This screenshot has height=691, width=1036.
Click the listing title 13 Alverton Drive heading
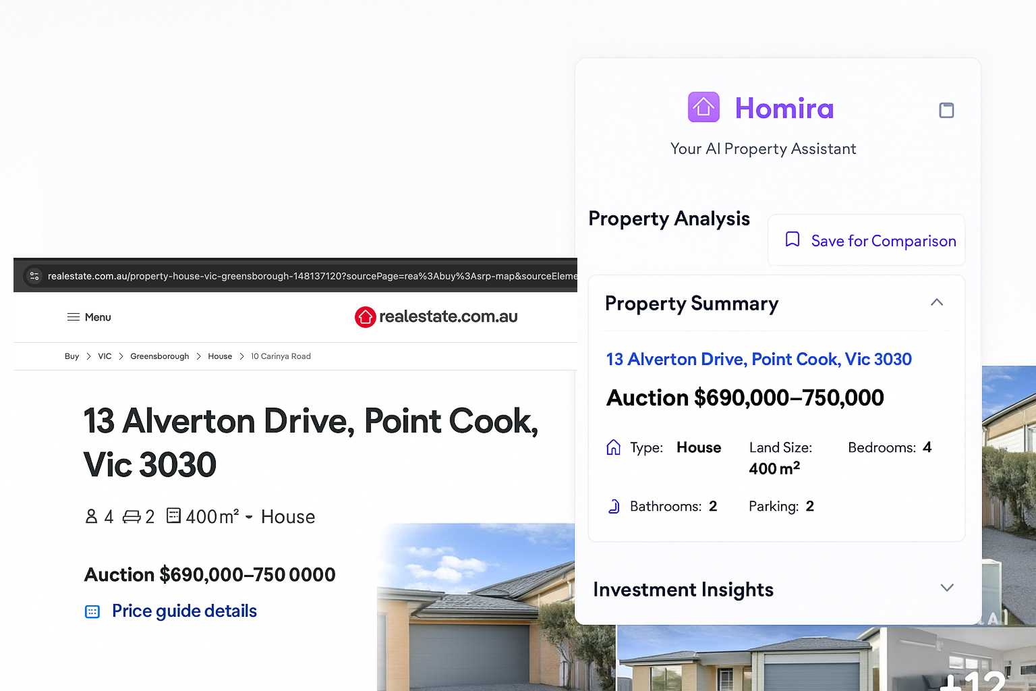(x=311, y=443)
